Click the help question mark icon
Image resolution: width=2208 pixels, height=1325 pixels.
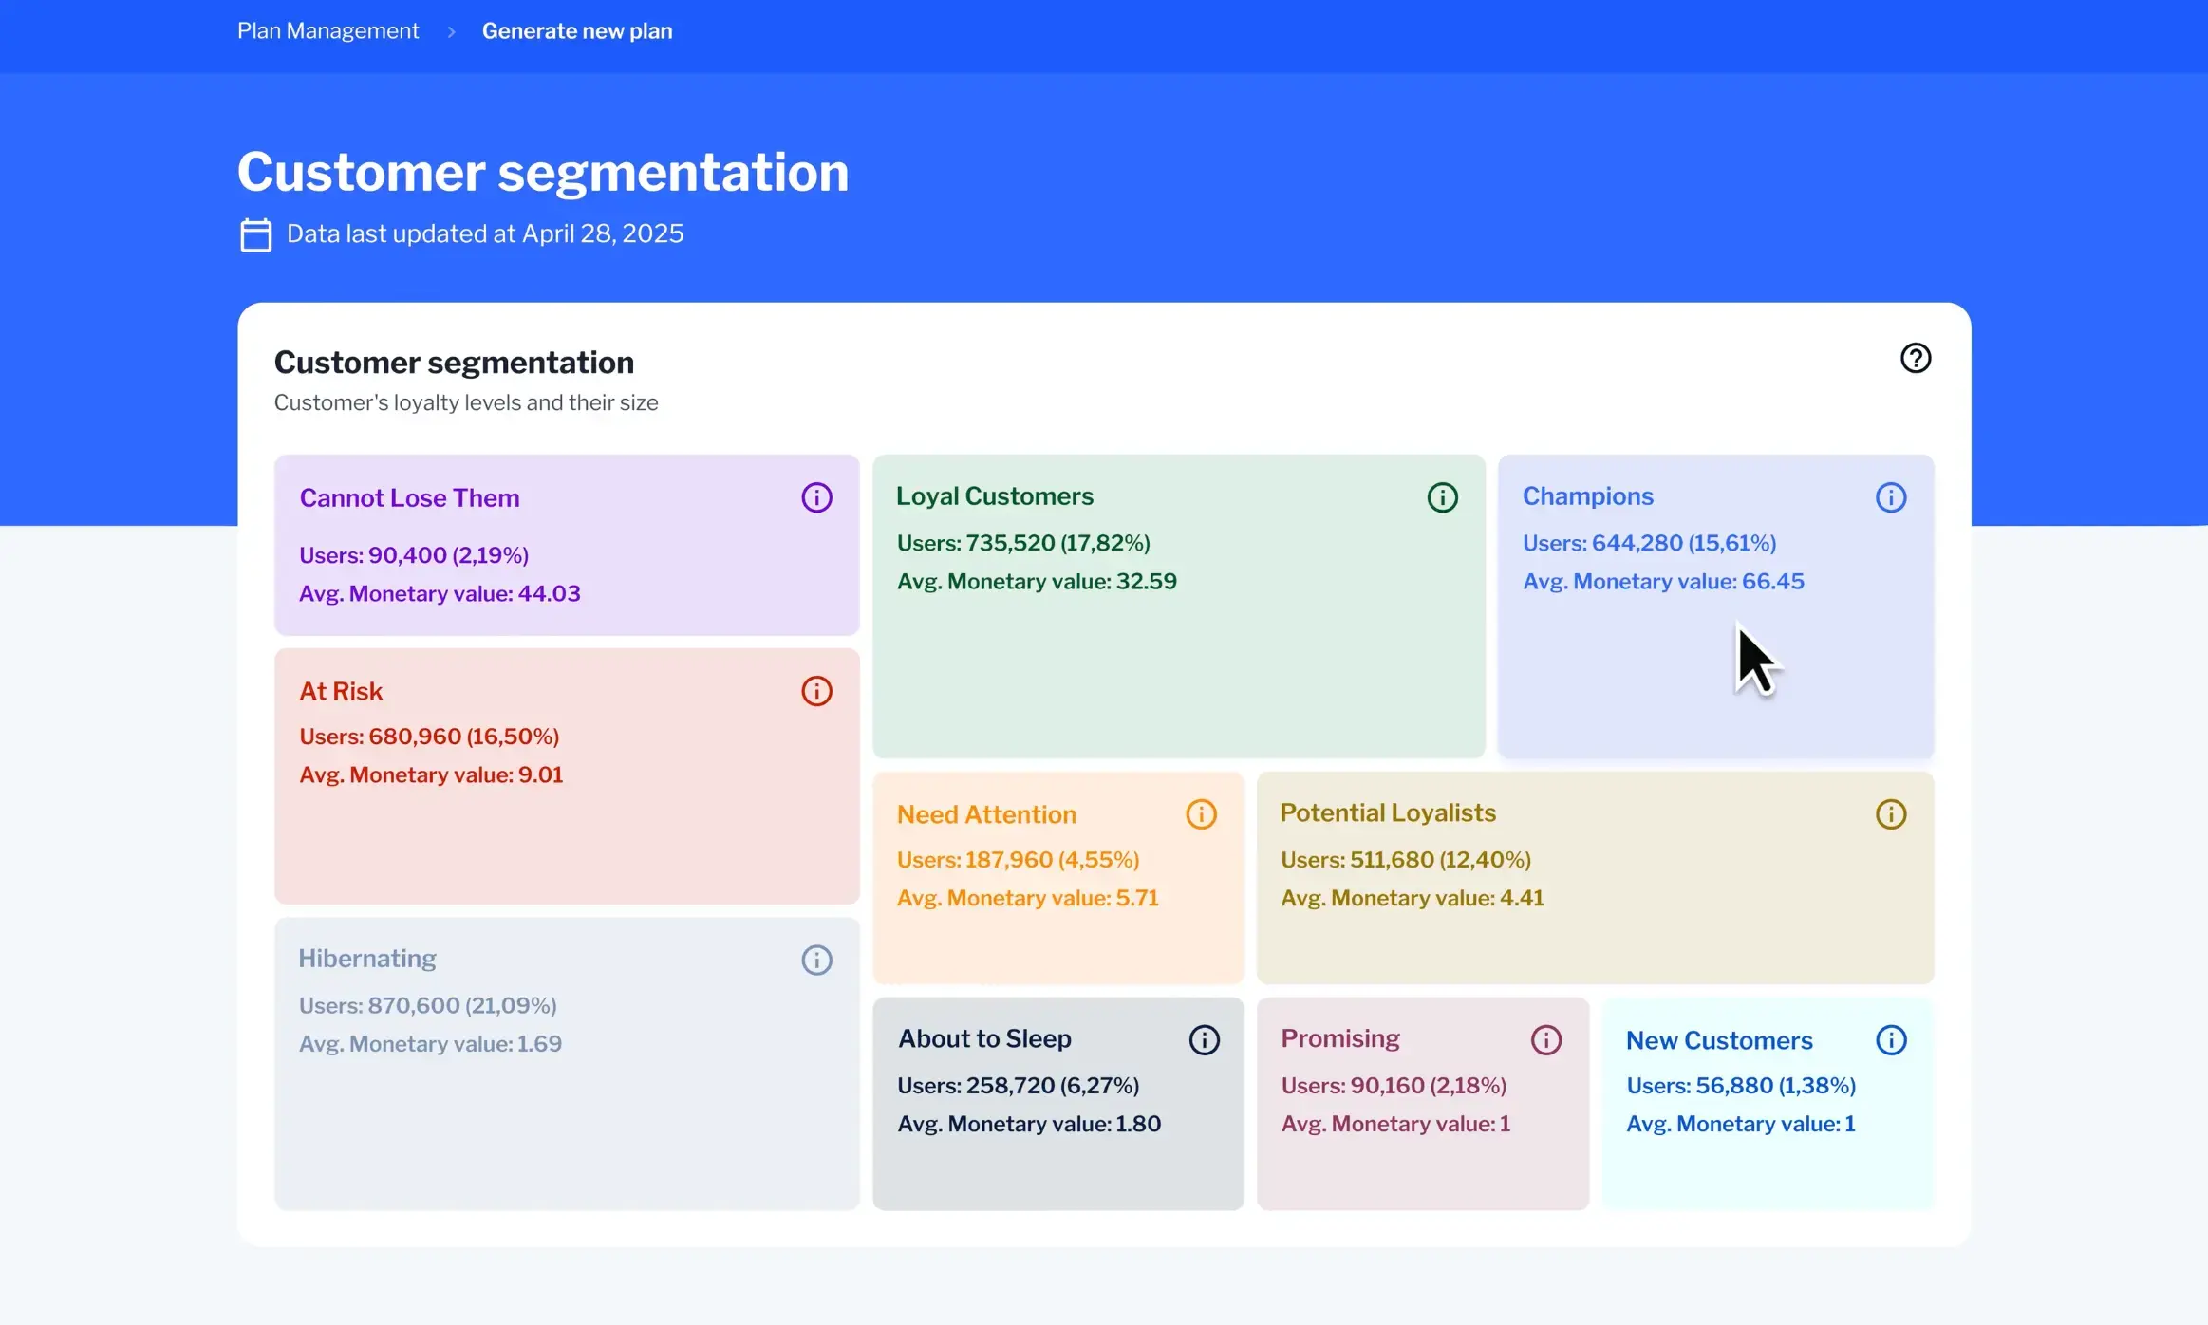(1915, 358)
